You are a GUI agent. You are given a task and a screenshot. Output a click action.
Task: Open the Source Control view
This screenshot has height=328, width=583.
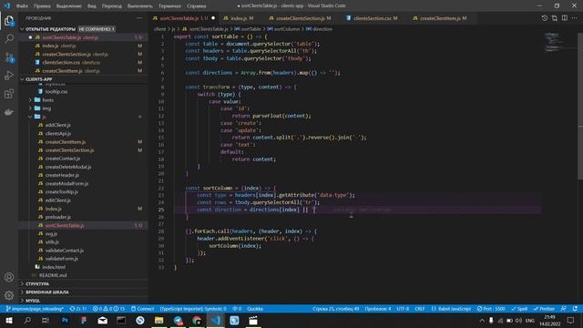click(9, 57)
